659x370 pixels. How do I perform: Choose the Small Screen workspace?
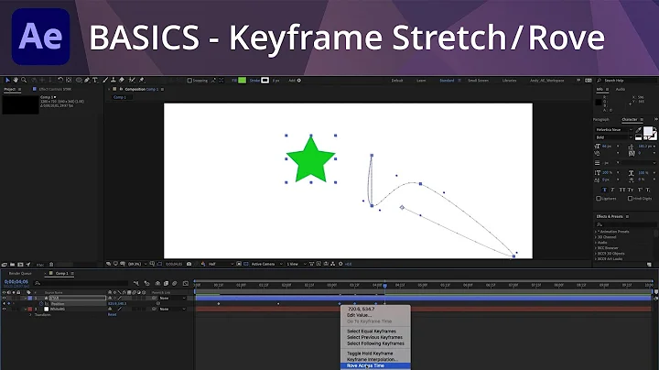479,81
